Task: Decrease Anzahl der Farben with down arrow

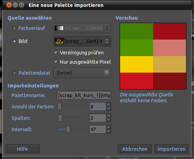Action: click(x=108, y=108)
